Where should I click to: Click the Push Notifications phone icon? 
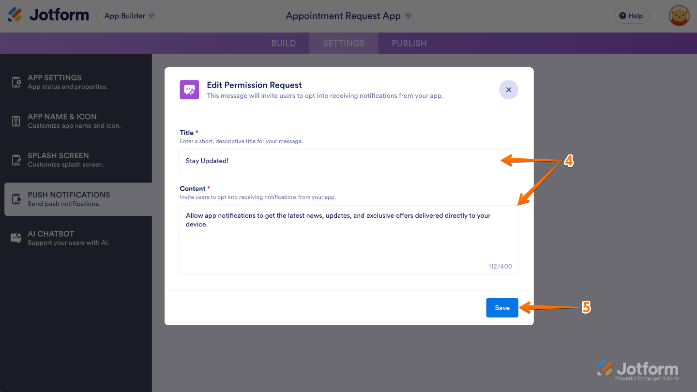[16, 199]
